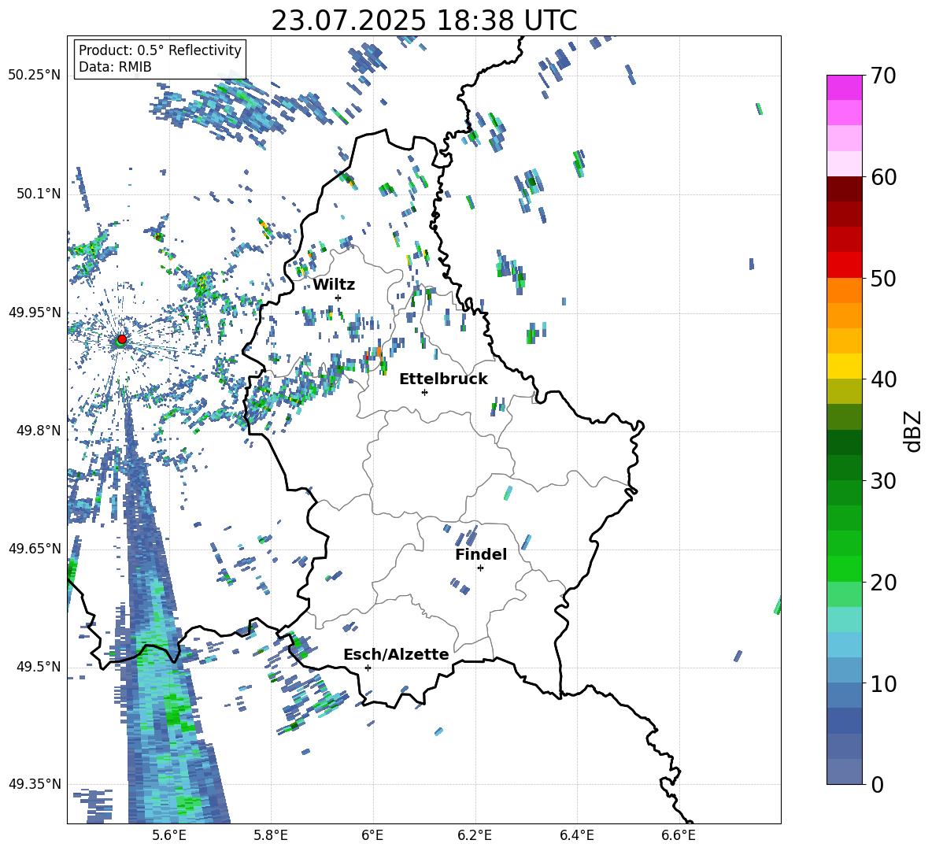
Task: Select the Ettelbruck city label
Action: (443, 379)
